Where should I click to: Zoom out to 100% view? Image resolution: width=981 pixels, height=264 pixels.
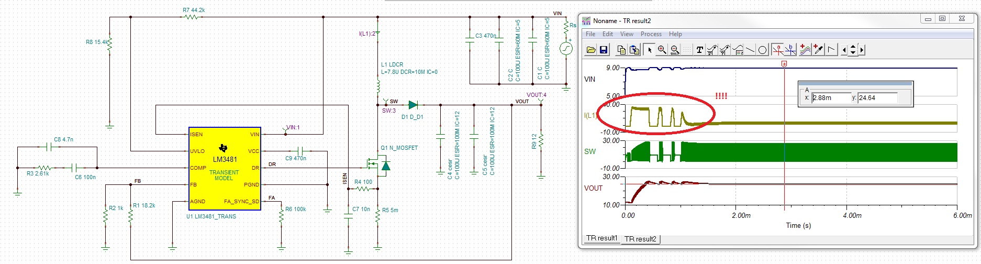click(674, 50)
